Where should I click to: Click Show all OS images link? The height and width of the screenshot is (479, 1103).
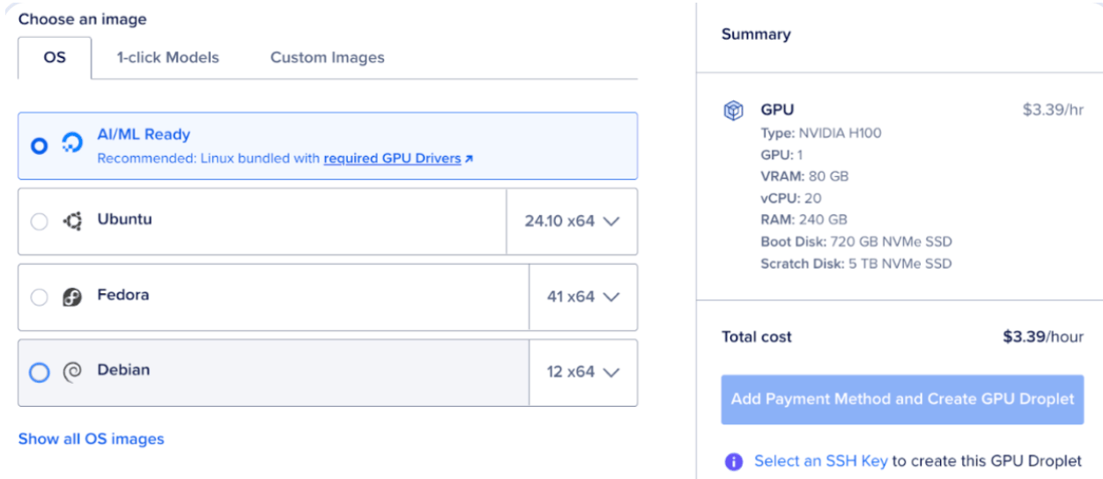click(x=91, y=438)
